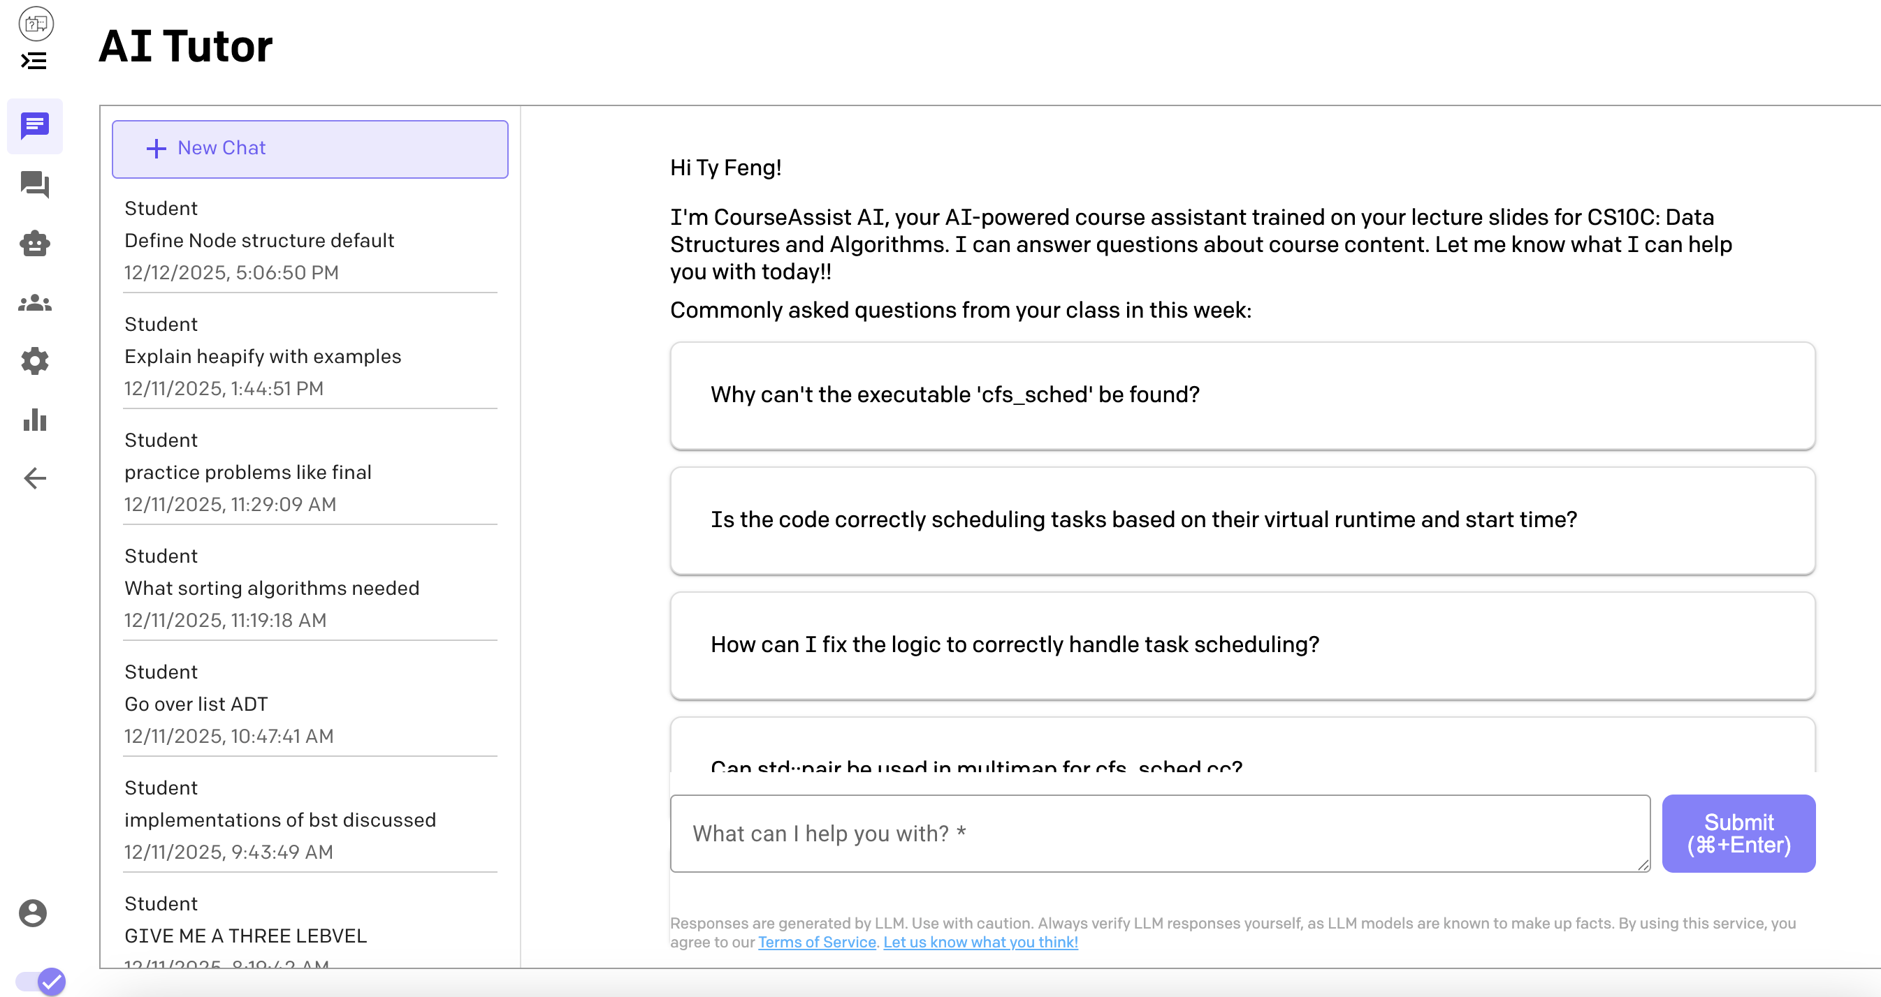Open the Terms of Service link
Screen dimensions: 1881x997
point(816,943)
